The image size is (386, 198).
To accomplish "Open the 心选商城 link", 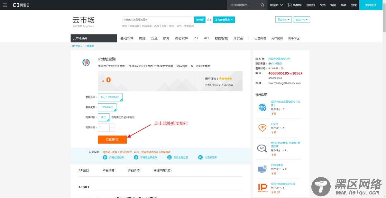I will tap(260, 38).
